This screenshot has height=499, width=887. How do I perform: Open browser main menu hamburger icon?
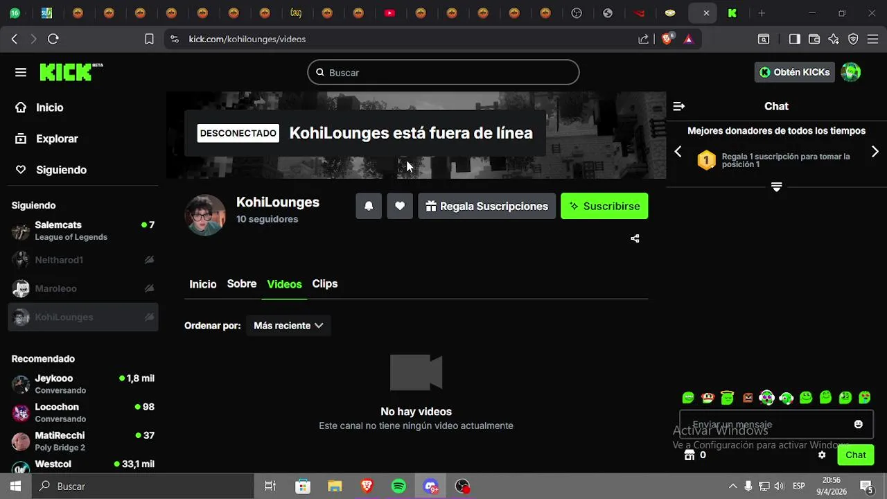pyautogui.click(x=873, y=40)
